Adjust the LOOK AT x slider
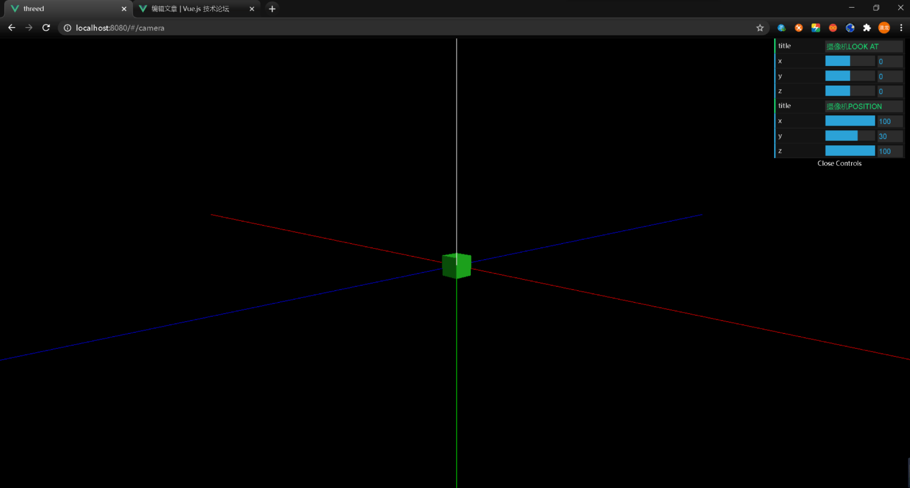The image size is (910, 488). (x=850, y=61)
